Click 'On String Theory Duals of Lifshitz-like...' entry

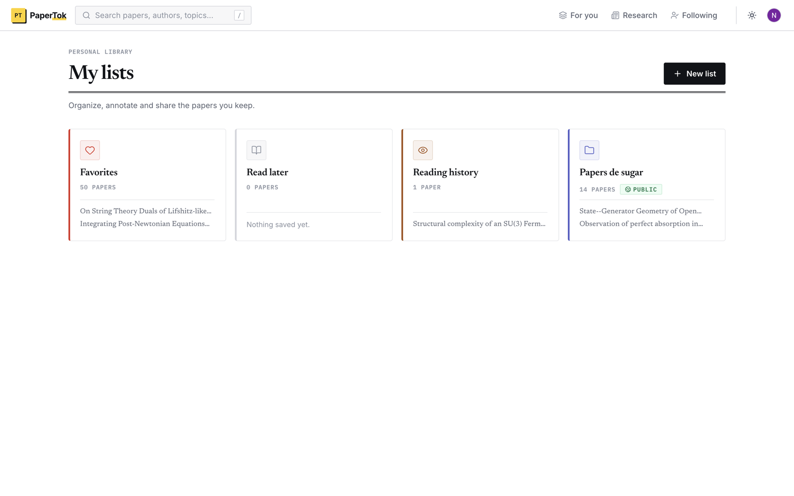[146, 211]
